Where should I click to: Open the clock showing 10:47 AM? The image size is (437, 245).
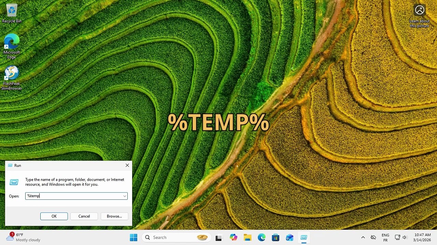pos(422,238)
